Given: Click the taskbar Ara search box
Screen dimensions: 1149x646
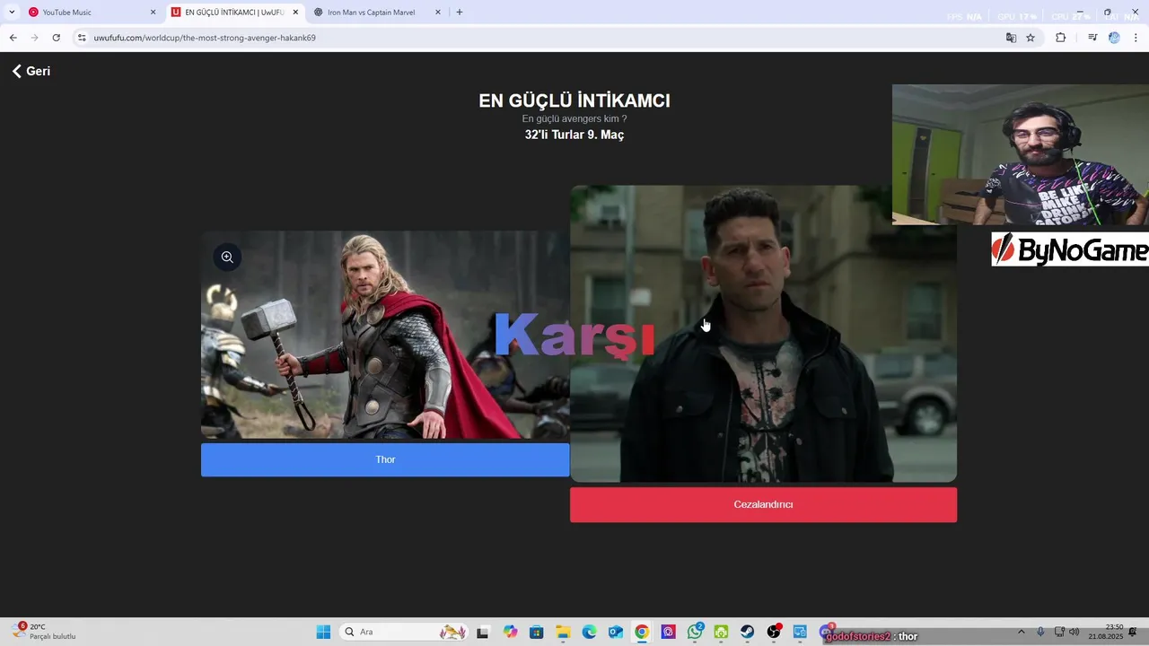Looking at the screenshot, I should (x=405, y=633).
